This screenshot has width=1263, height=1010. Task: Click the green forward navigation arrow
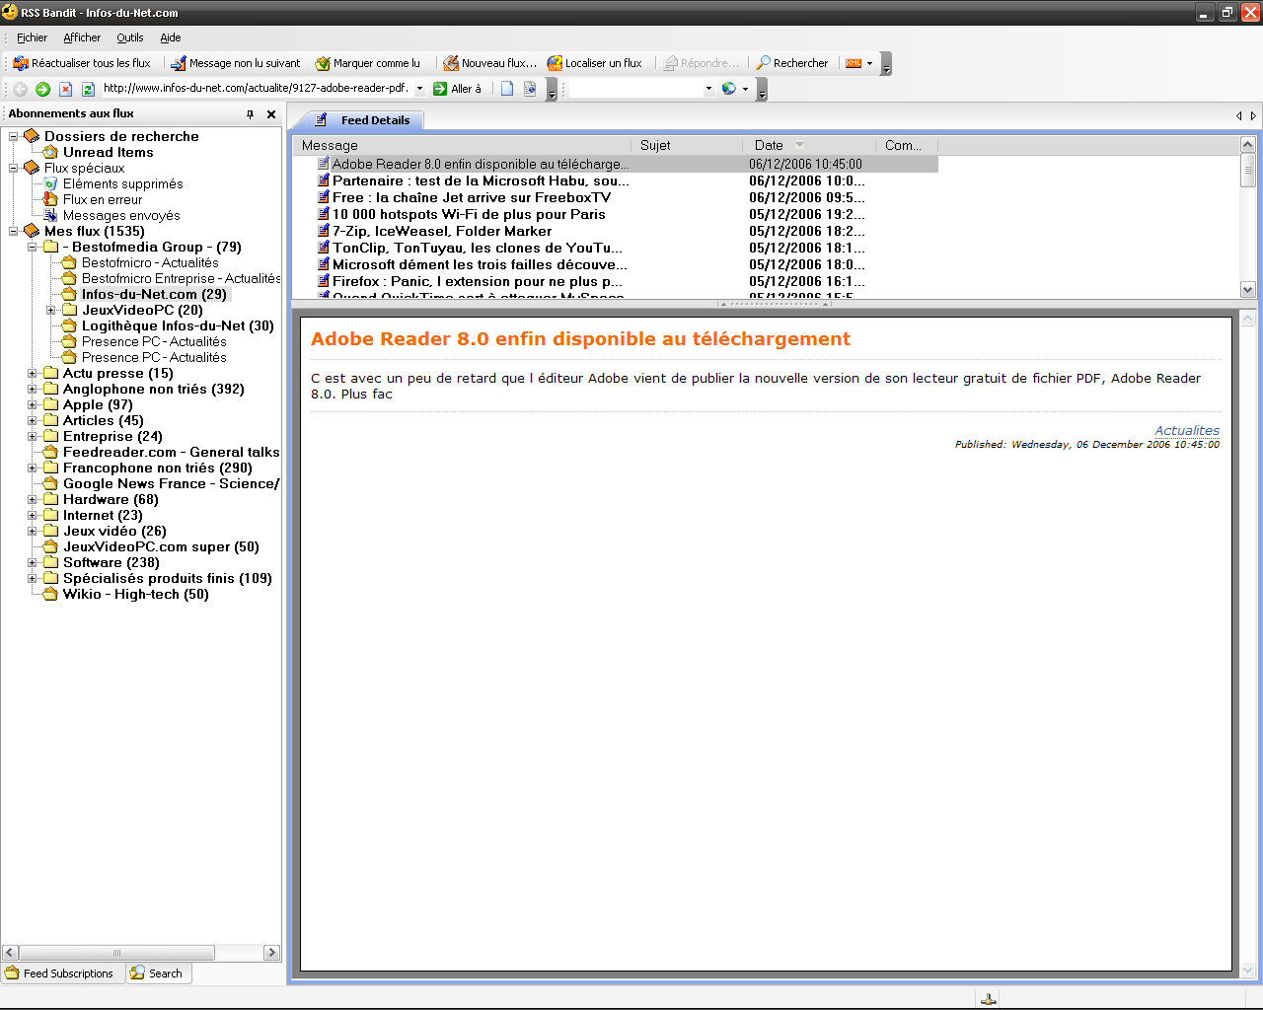[x=42, y=89]
